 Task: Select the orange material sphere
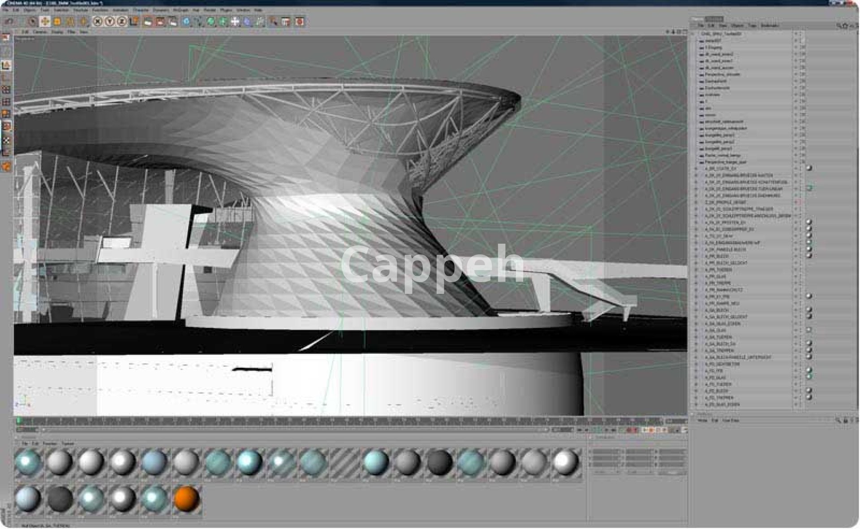(186, 498)
